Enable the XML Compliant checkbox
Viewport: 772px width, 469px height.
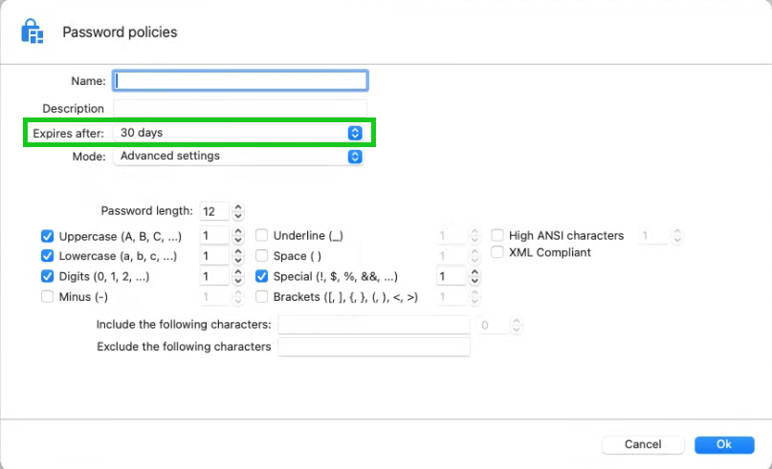click(x=497, y=252)
